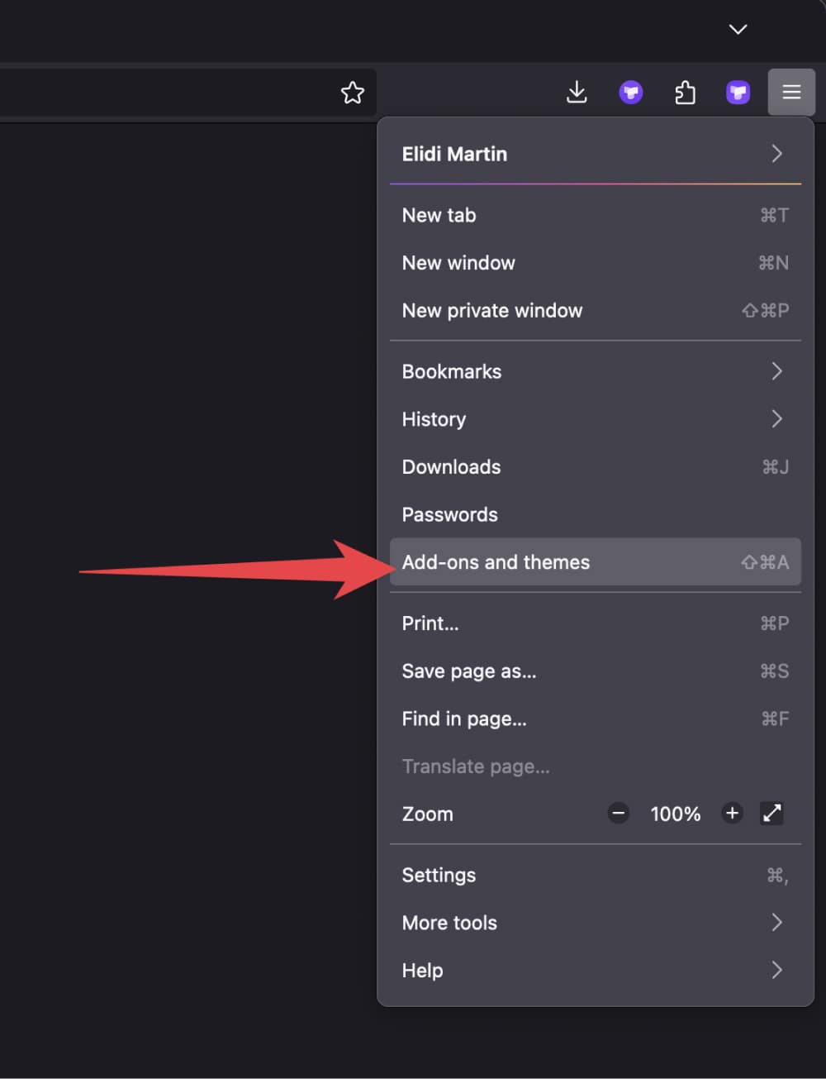Choose New private window
The width and height of the screenshot is (826, 1079).
596,311
